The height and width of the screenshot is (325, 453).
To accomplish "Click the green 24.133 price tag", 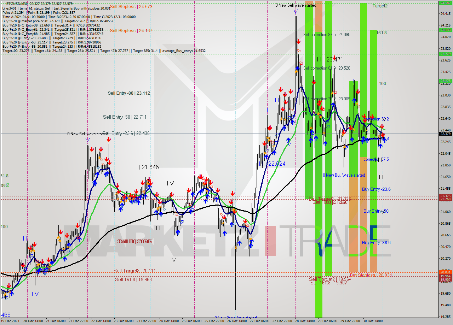I will tap(445, 30).
